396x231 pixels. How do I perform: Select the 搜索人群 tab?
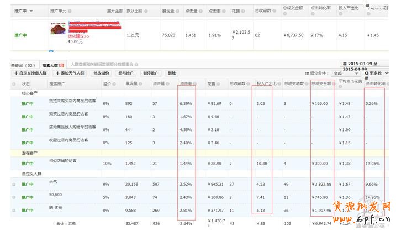pos(51,65)
